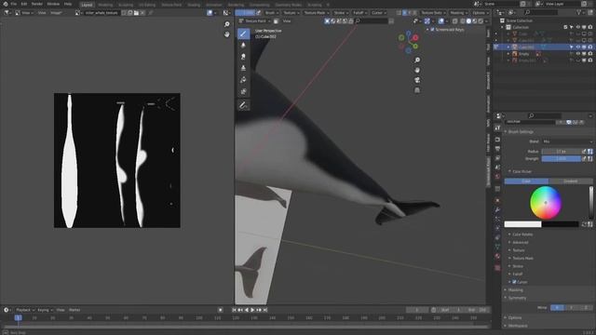Select the Gradient button in Color Picker

(x=570, y=181)
